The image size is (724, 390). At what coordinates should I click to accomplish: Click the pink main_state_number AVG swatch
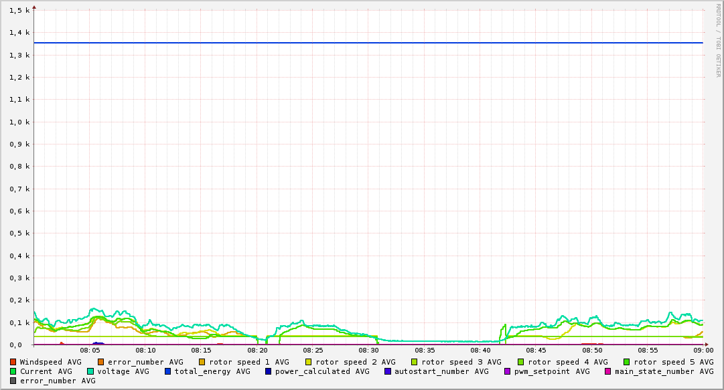pyautogui.click(x=608, y=371)
